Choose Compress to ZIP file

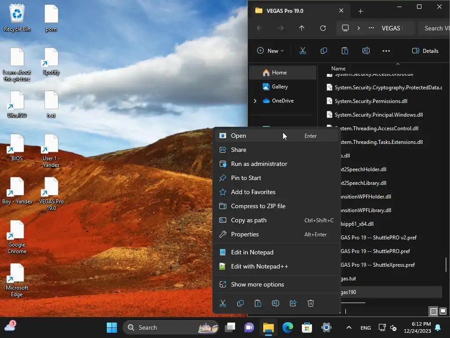tap(277, 206)
